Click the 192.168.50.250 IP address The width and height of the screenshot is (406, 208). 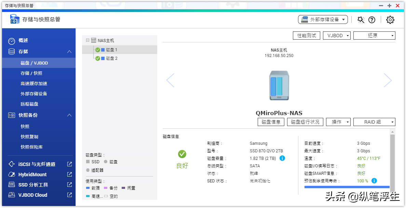point(279,56)
